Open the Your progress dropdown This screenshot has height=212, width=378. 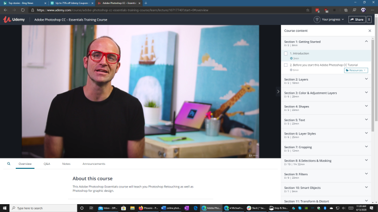(x=333, y=20)
